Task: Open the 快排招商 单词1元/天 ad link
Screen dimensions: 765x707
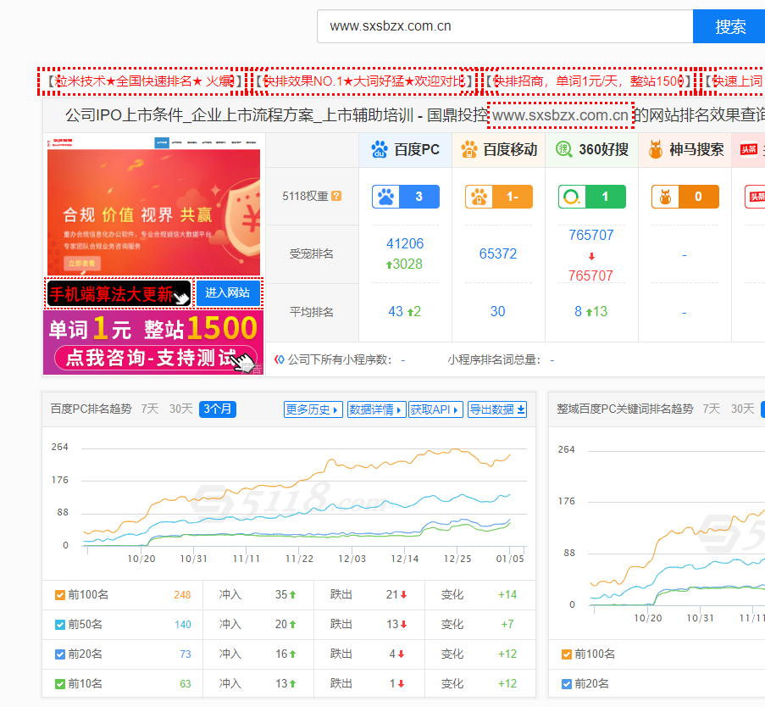Action: (x=590, y=81)
